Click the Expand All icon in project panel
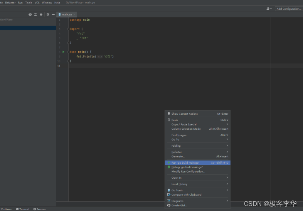 (35, 14)
